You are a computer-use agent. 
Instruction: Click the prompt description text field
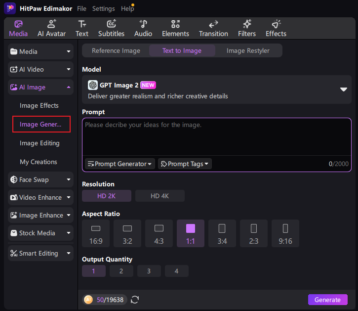tap(217, 137)
